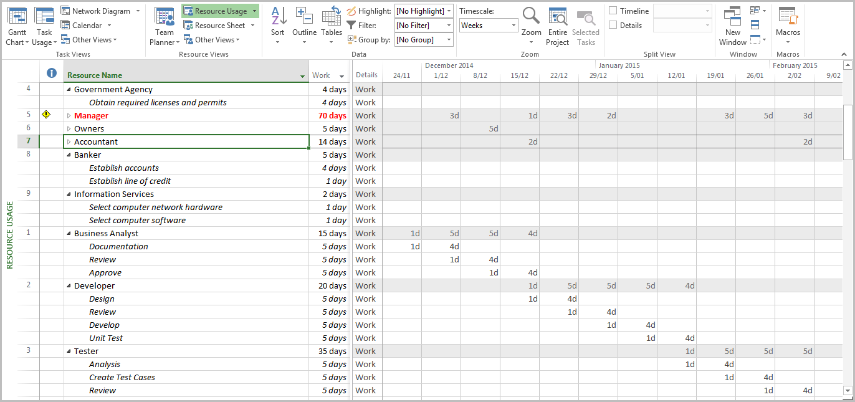Collapse the Tester resource
The image size is (855, 402).
69,351
